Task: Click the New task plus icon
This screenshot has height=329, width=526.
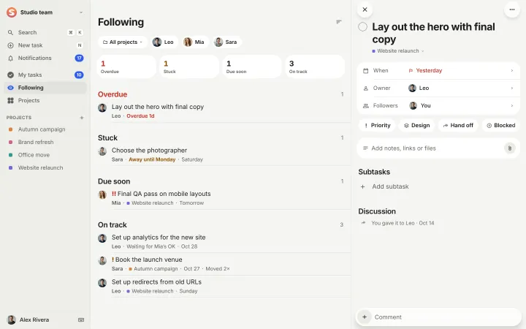Action: click(10, 45)
